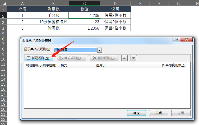Select row 1 header
This screenshot has width=199, height=125.
point(3,9)
